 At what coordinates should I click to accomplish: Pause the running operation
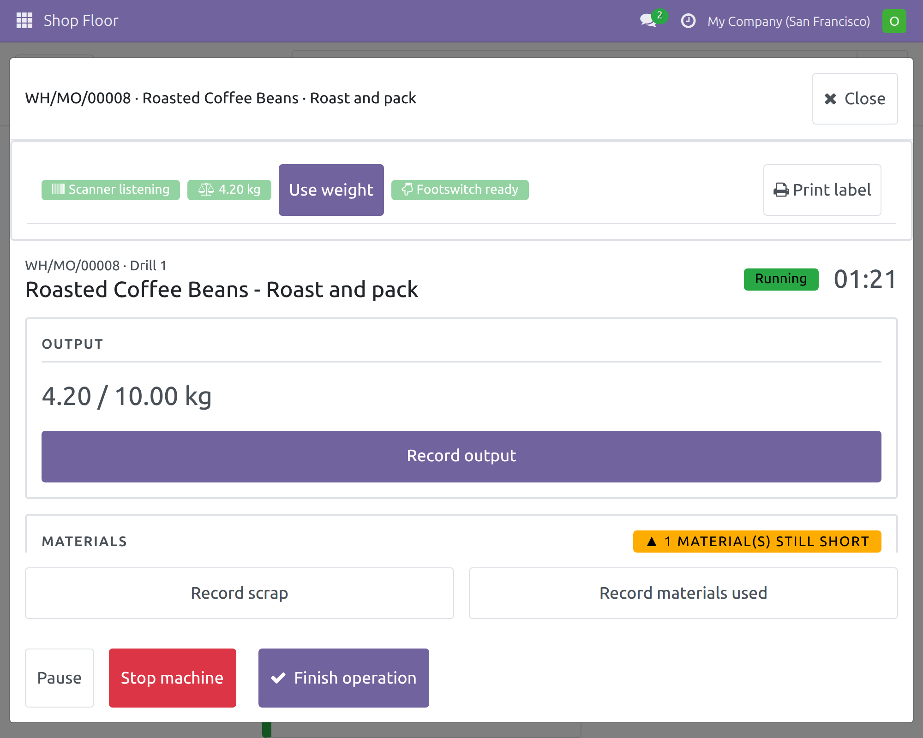[60, 678]
